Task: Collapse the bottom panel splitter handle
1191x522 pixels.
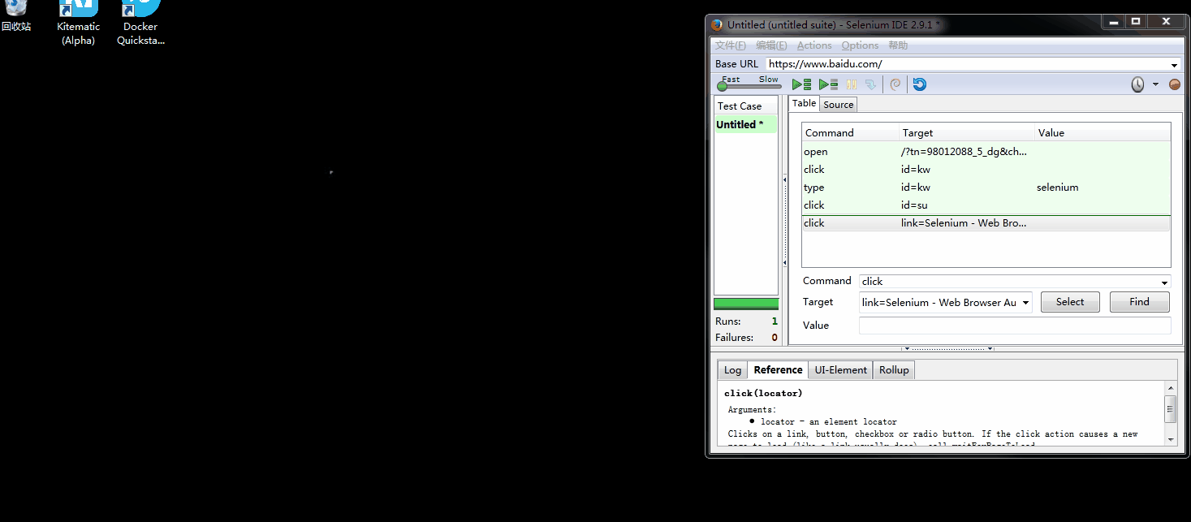Action: point(949,348)
